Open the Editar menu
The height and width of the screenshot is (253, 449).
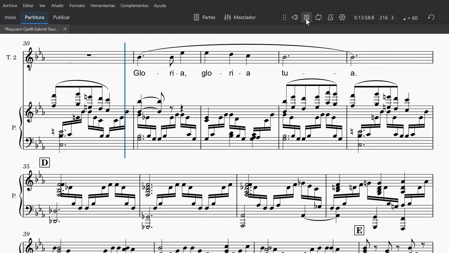point(28,6)
